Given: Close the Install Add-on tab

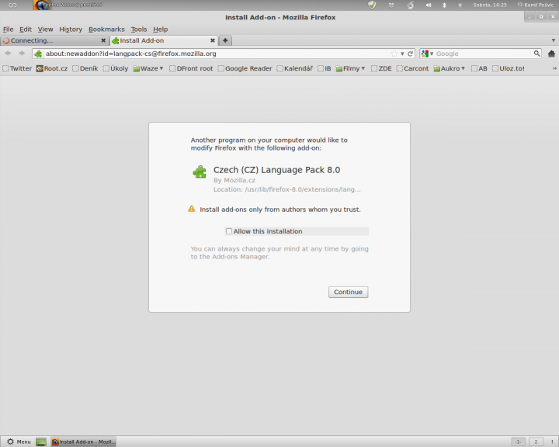Looking at the screenshot, I should pyautogui.click(x=213, y=40).
